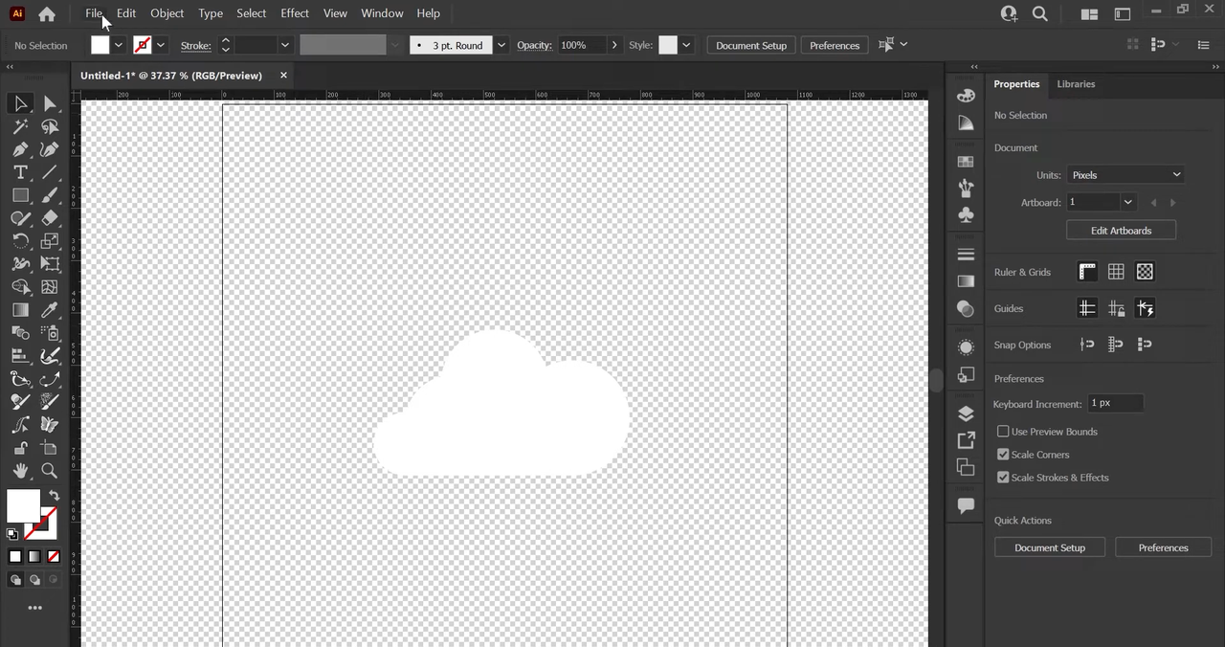Image resolution: width=1225 pixels, height=647 pixels.
Task: Open the Style dropdown arrow
Action: 686,45
